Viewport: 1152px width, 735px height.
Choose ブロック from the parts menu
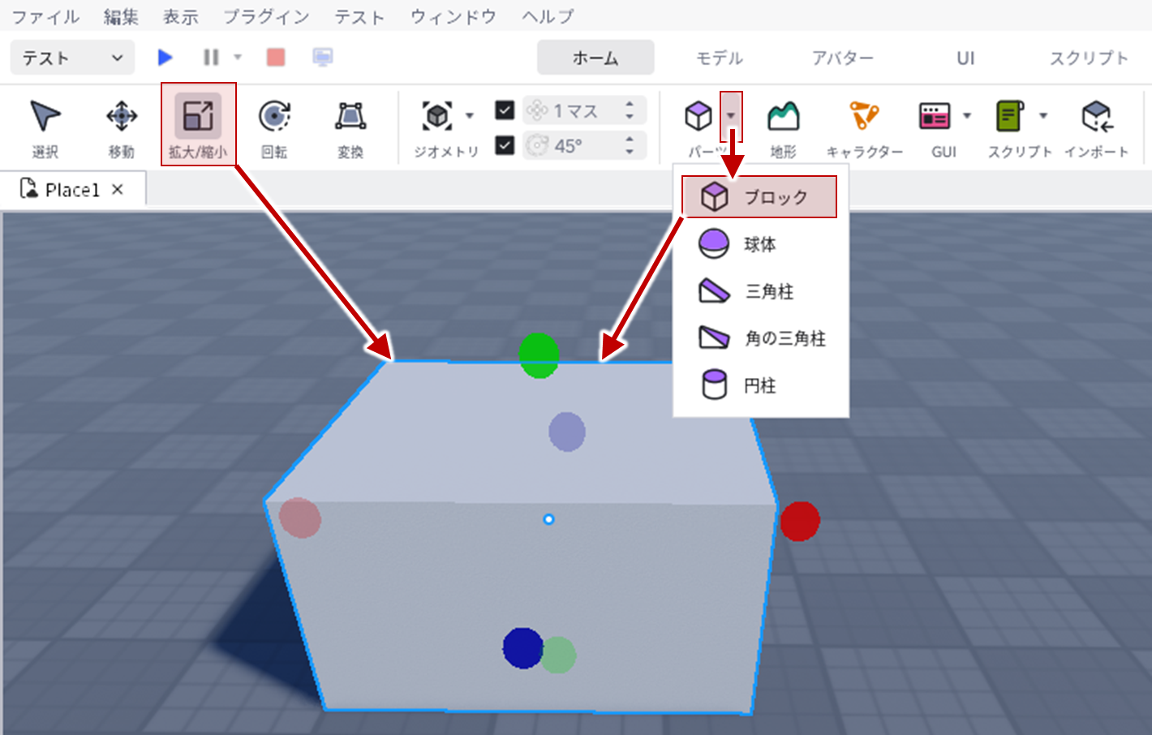pyautogui.click(x=759, y=197)
